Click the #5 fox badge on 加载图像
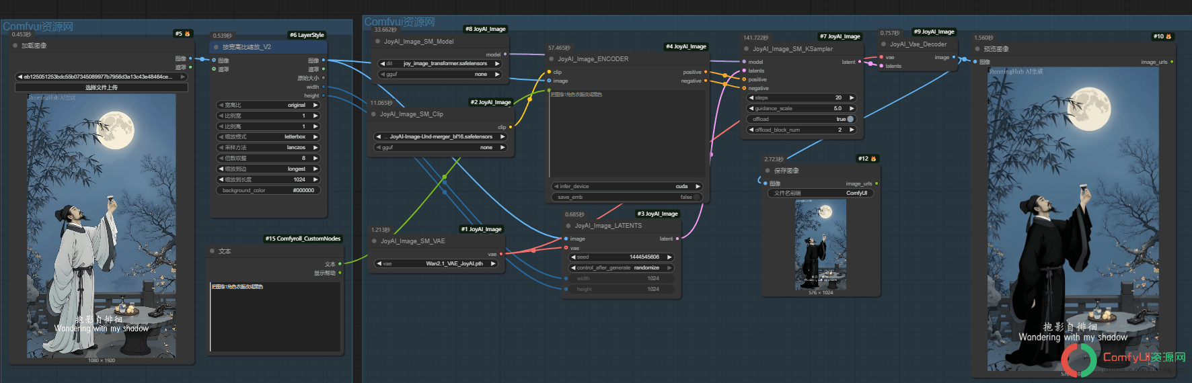The height and width of the screenshot is (383, 1192). (x=183, y=34)
